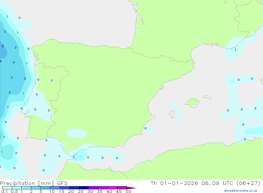Image resolution: width=263 pixels, height=193 pixels.
Task: Click the '(06+27)' forecast offset text
Action: (249, 183)
